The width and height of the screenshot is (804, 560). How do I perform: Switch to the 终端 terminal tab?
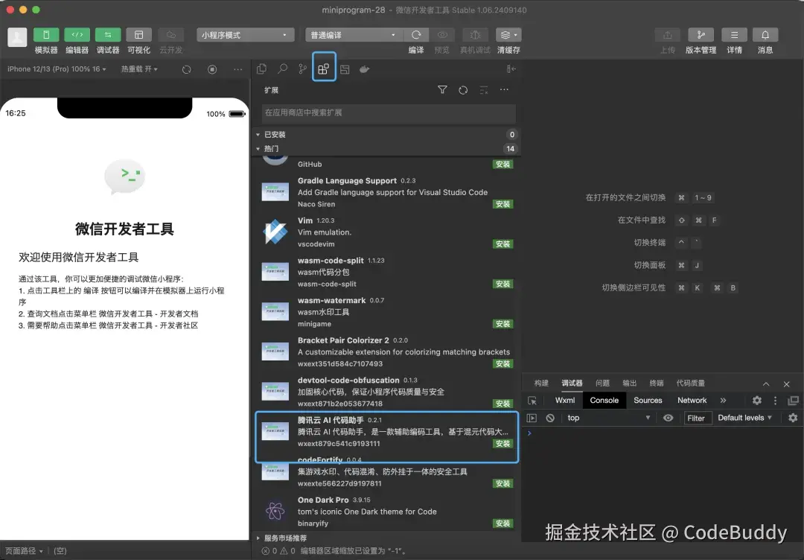657,383
